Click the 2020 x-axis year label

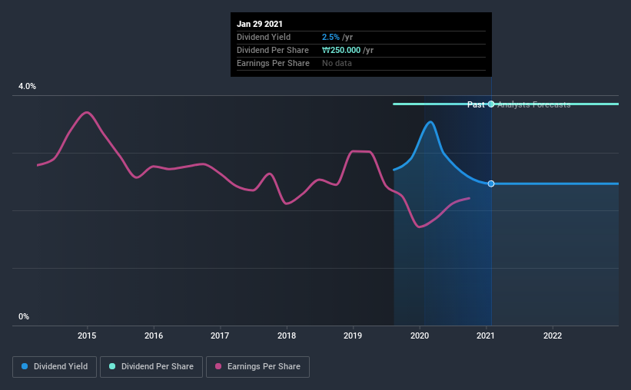point(420,335)
